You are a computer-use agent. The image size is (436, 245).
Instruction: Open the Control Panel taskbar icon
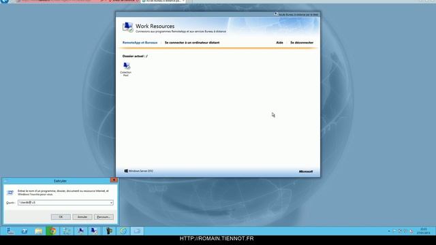(x=67, y=231)
